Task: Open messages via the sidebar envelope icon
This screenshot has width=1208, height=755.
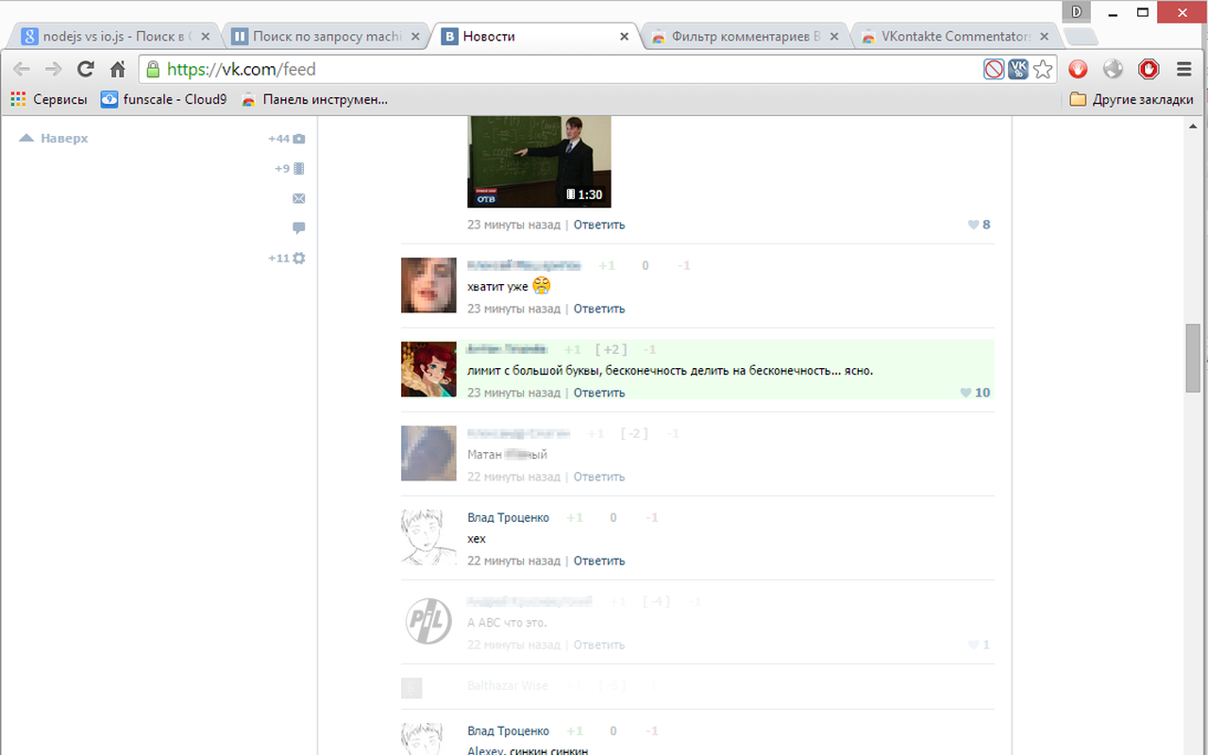Action: [299, 198]
